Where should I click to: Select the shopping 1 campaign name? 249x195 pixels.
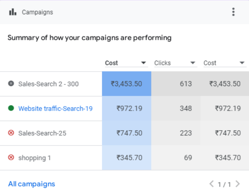tap(35, 158)
